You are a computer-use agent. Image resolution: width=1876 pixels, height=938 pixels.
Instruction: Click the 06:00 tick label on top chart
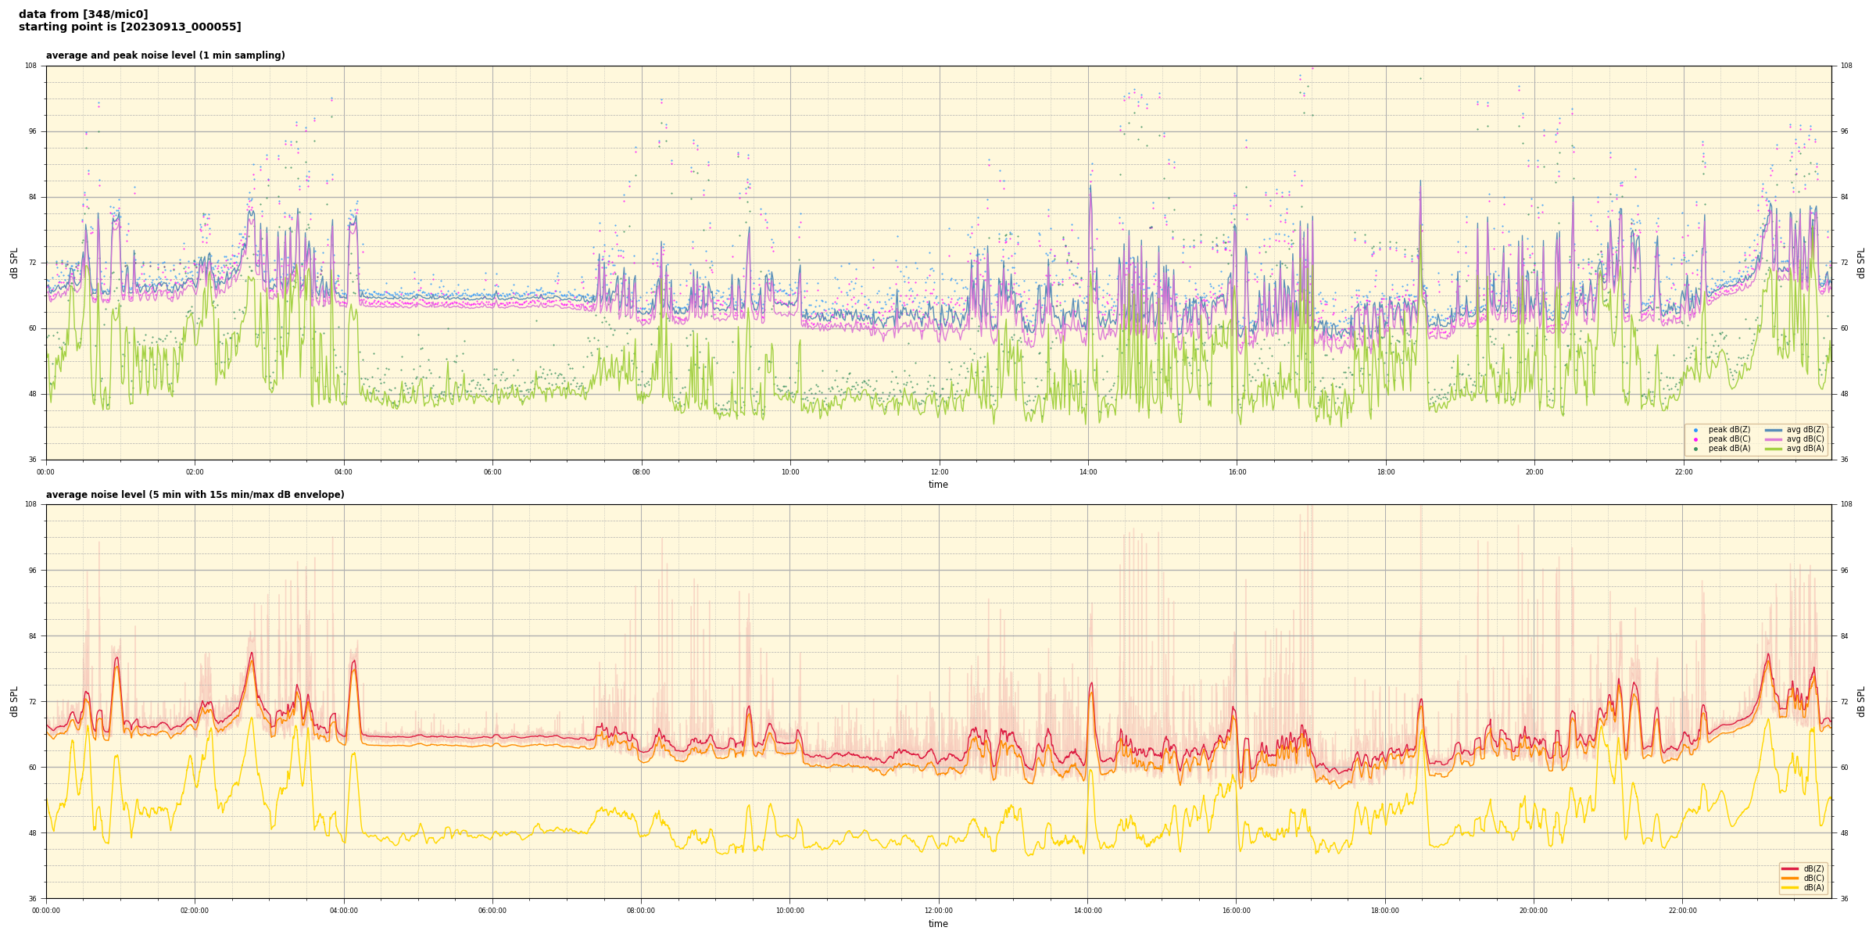click(x=492, y=472)
